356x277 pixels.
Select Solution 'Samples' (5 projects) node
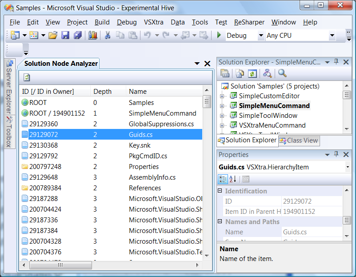click(275, 86)
